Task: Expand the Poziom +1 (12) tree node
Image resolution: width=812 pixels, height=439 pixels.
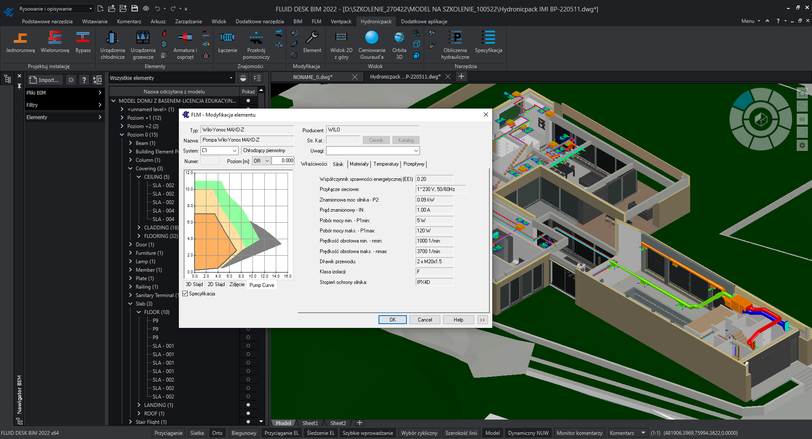Action: coord(122,118)
